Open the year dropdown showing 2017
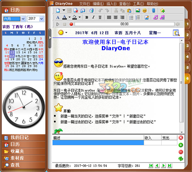 35,19
